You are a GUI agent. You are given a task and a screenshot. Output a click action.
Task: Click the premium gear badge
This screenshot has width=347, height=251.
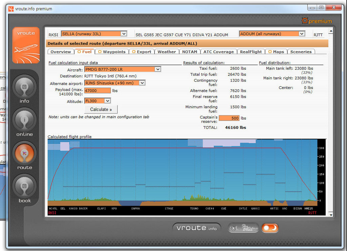click(x=317, y=21)
